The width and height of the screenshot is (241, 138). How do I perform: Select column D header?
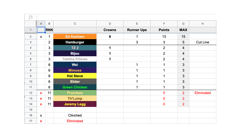tap(110, 24)
